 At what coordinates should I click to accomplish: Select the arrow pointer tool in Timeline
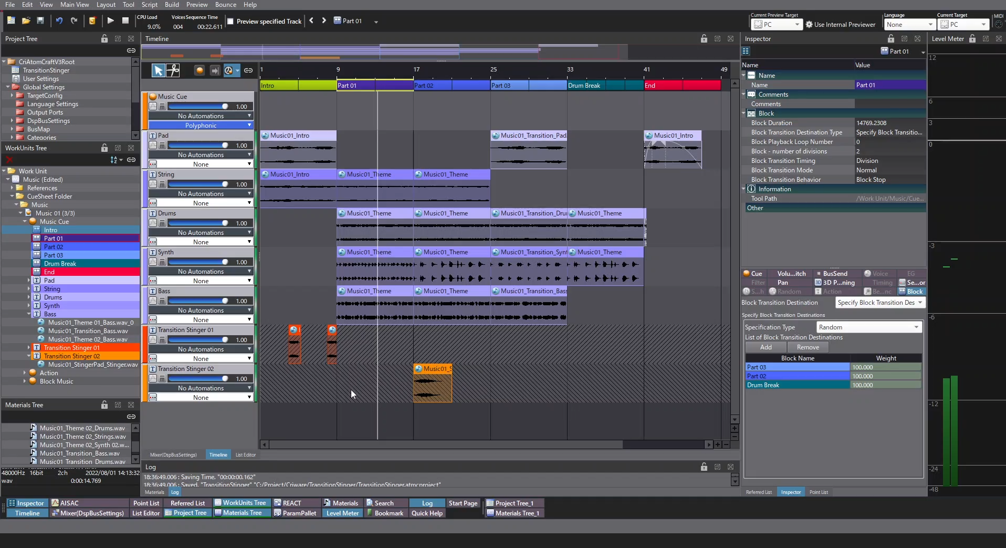[158, 70]
